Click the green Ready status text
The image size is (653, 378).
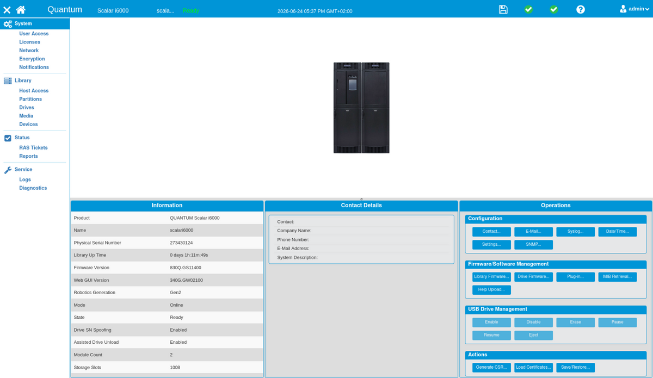[x=191, y=11]
